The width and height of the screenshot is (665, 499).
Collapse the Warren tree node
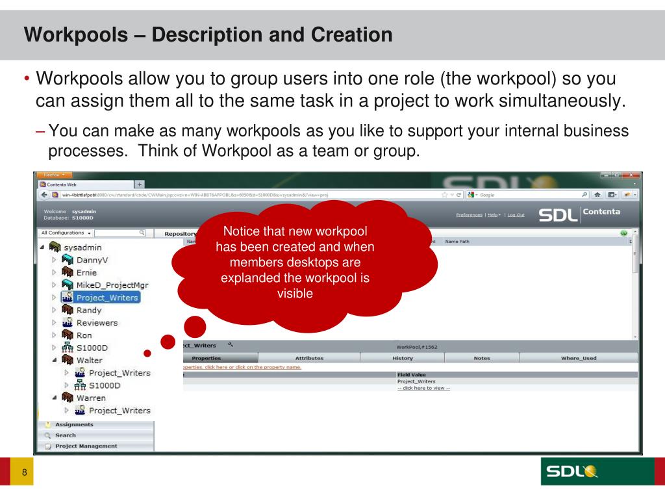click(x=55, y=398)
